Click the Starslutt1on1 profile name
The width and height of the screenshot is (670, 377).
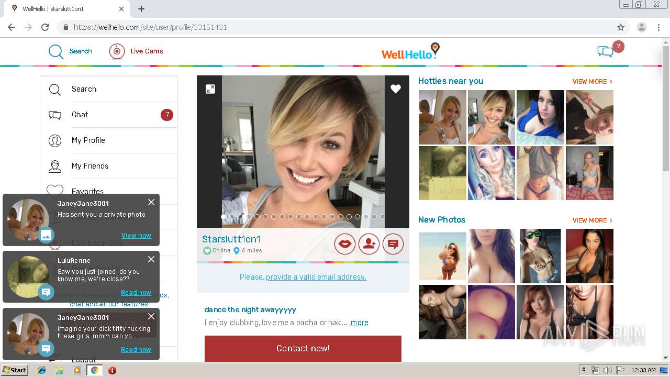[x=231, y=239]
